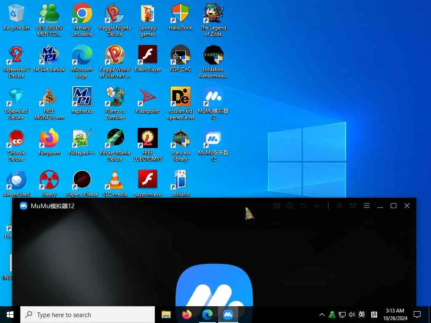
Task: Open Chuzzle Deluxe game shortcut
Action: (16, 145)
